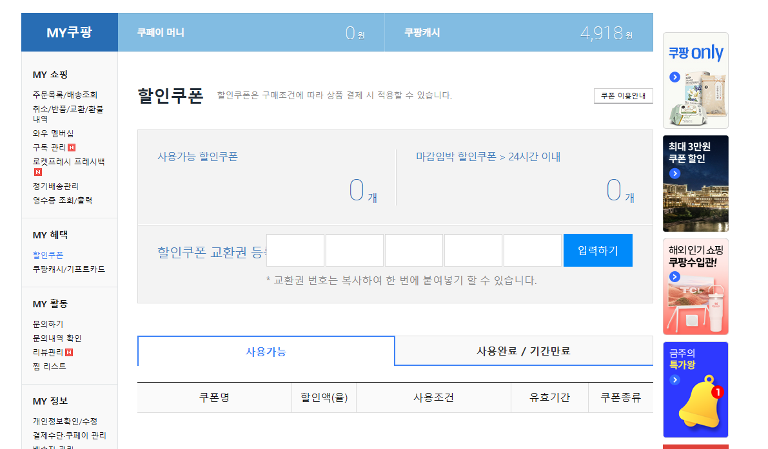Click the 입력하기 button
This screenshot has height=449, width=768.
(x=598, y=251)
